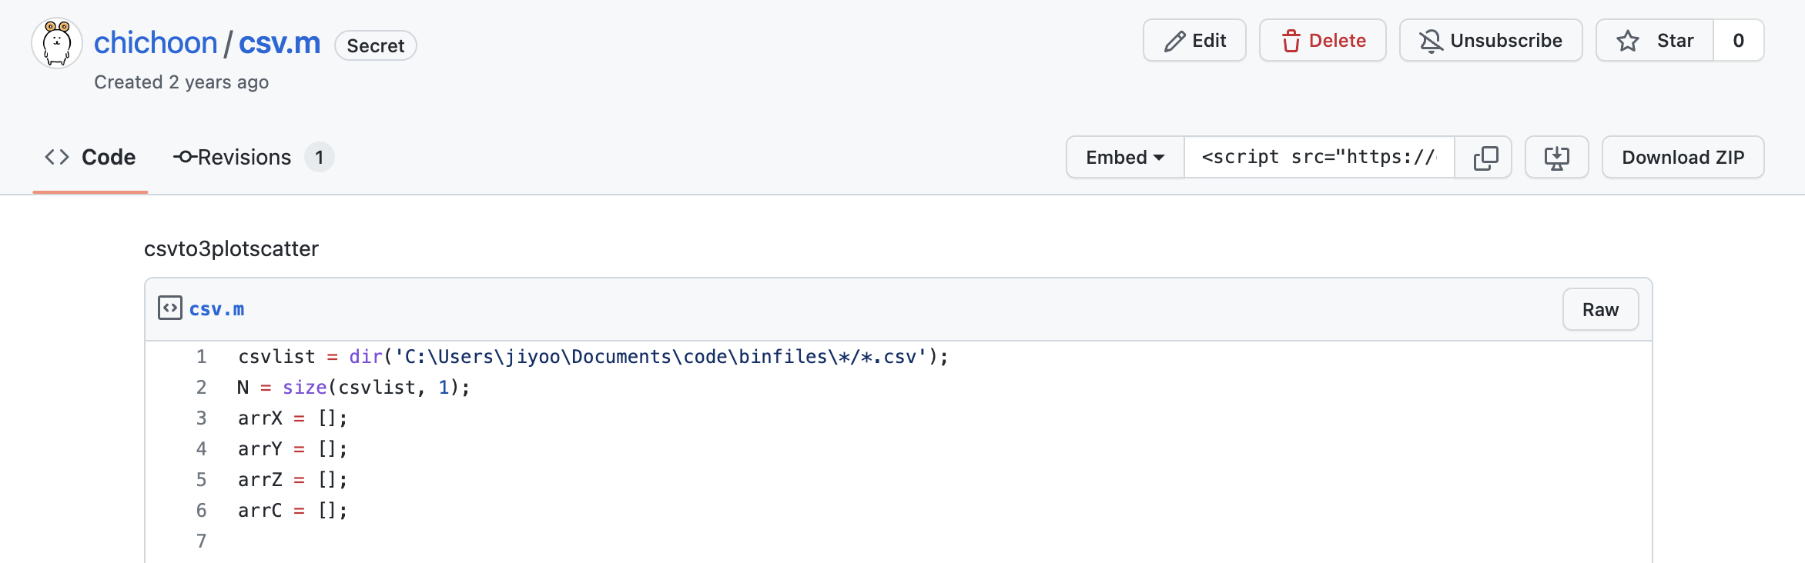The width and height of the screenshot is (1805, 563).
Task: Click the star count 0
Action: (1738, 40)
